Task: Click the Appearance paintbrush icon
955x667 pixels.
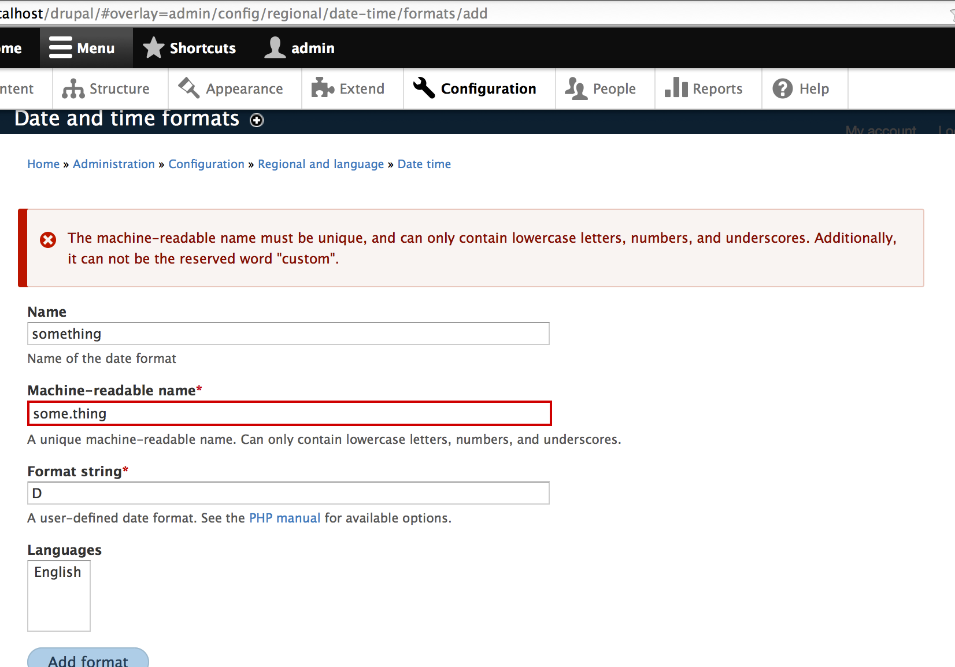Action: [187, 88]
